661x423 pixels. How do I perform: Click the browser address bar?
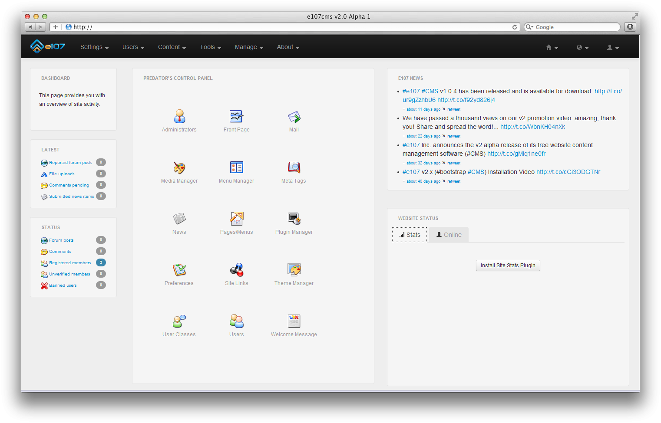287,27
